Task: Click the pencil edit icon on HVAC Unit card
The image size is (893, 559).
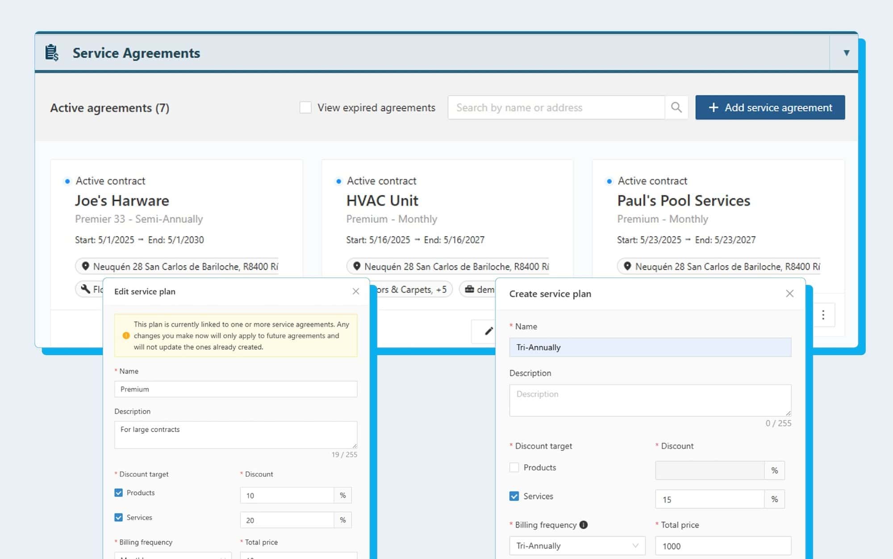Action: [488, 331]
